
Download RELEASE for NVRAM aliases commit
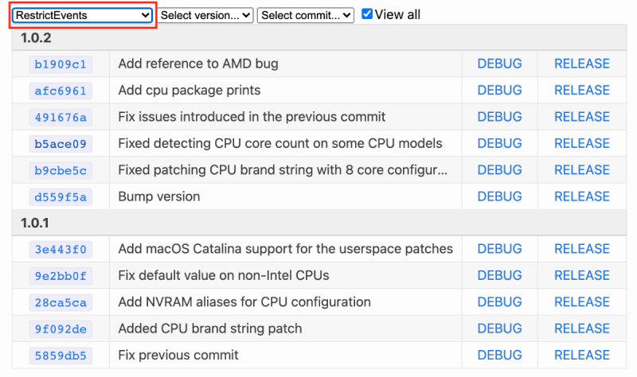[581, 302]
